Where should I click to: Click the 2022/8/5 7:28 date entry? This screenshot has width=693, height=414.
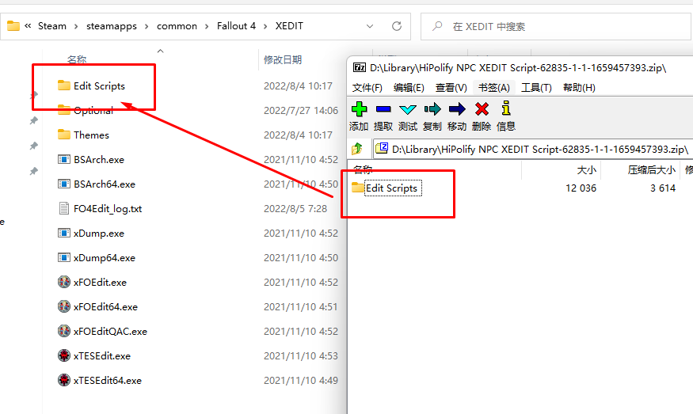click(x=295, y=208)
